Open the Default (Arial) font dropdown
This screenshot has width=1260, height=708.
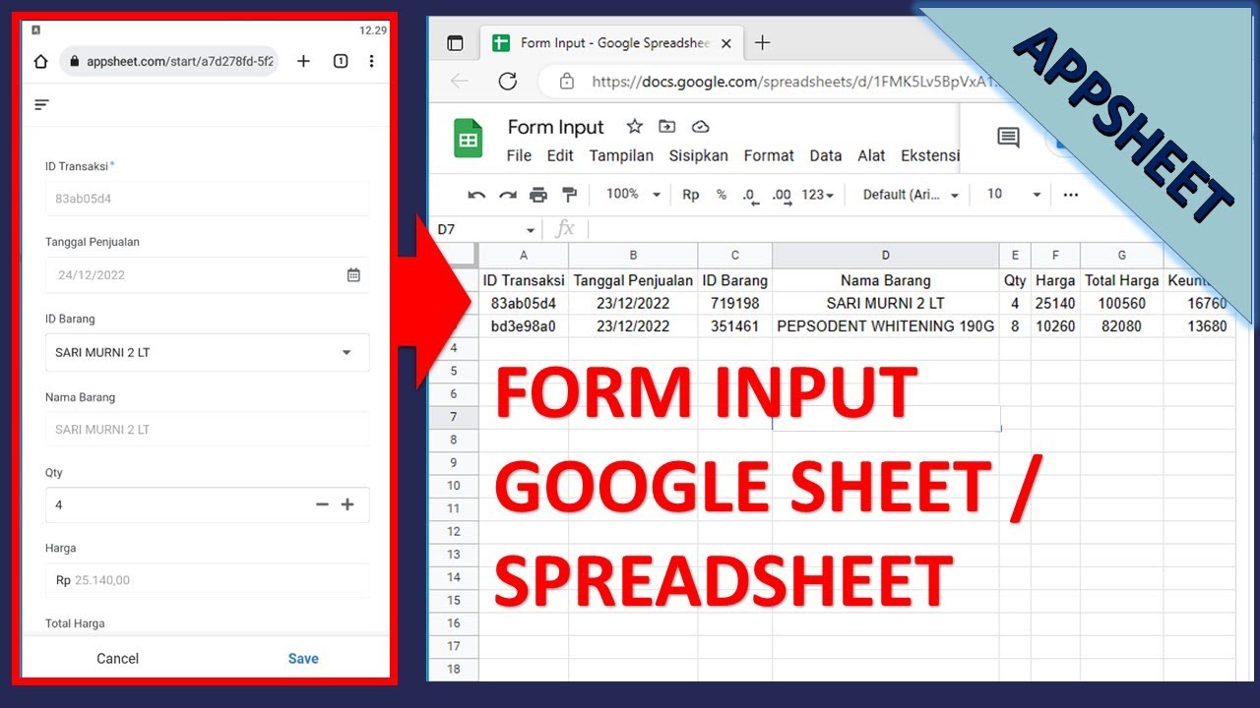click(911, 195)
